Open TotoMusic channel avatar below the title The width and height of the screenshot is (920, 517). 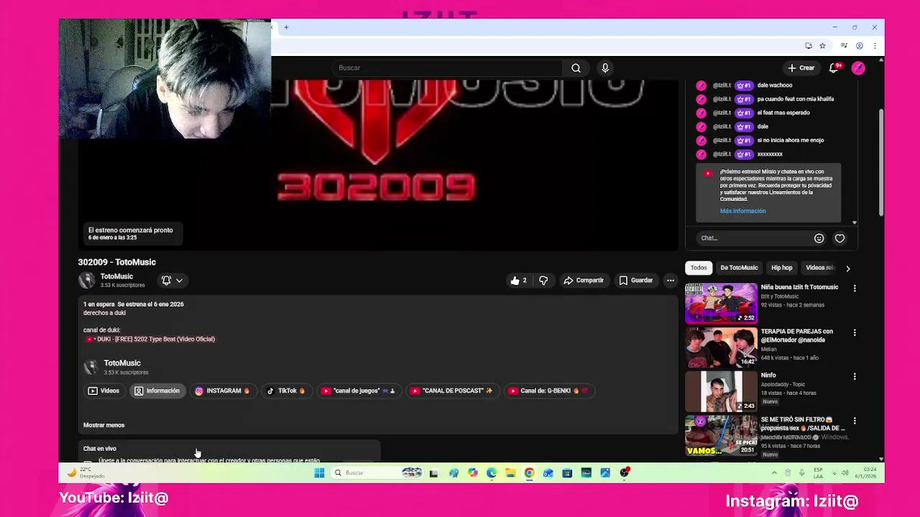(87, 280)
